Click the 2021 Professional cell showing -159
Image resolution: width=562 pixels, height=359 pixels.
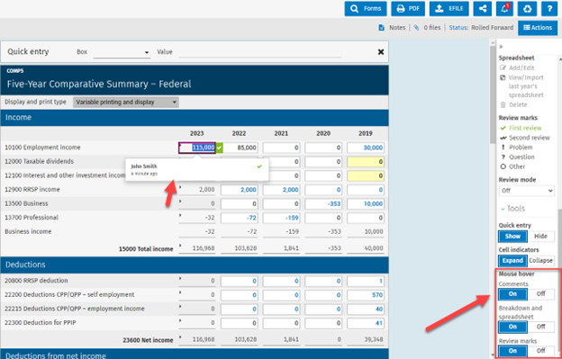pos(281,218)
